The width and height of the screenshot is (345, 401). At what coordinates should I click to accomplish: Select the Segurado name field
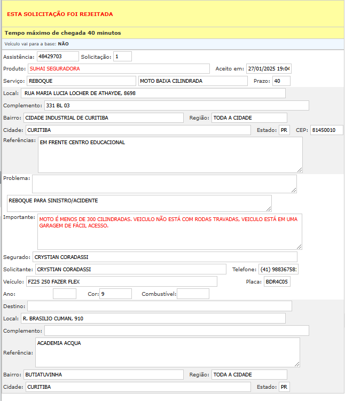(164, 257)
